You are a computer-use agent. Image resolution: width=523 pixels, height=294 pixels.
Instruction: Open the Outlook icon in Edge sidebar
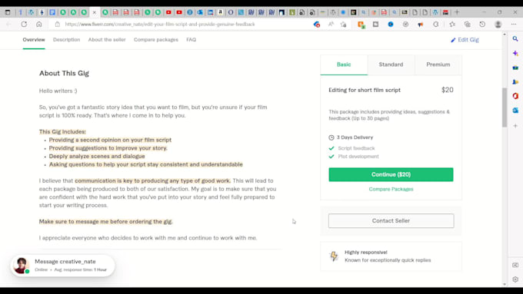click(x=515, y=111)
